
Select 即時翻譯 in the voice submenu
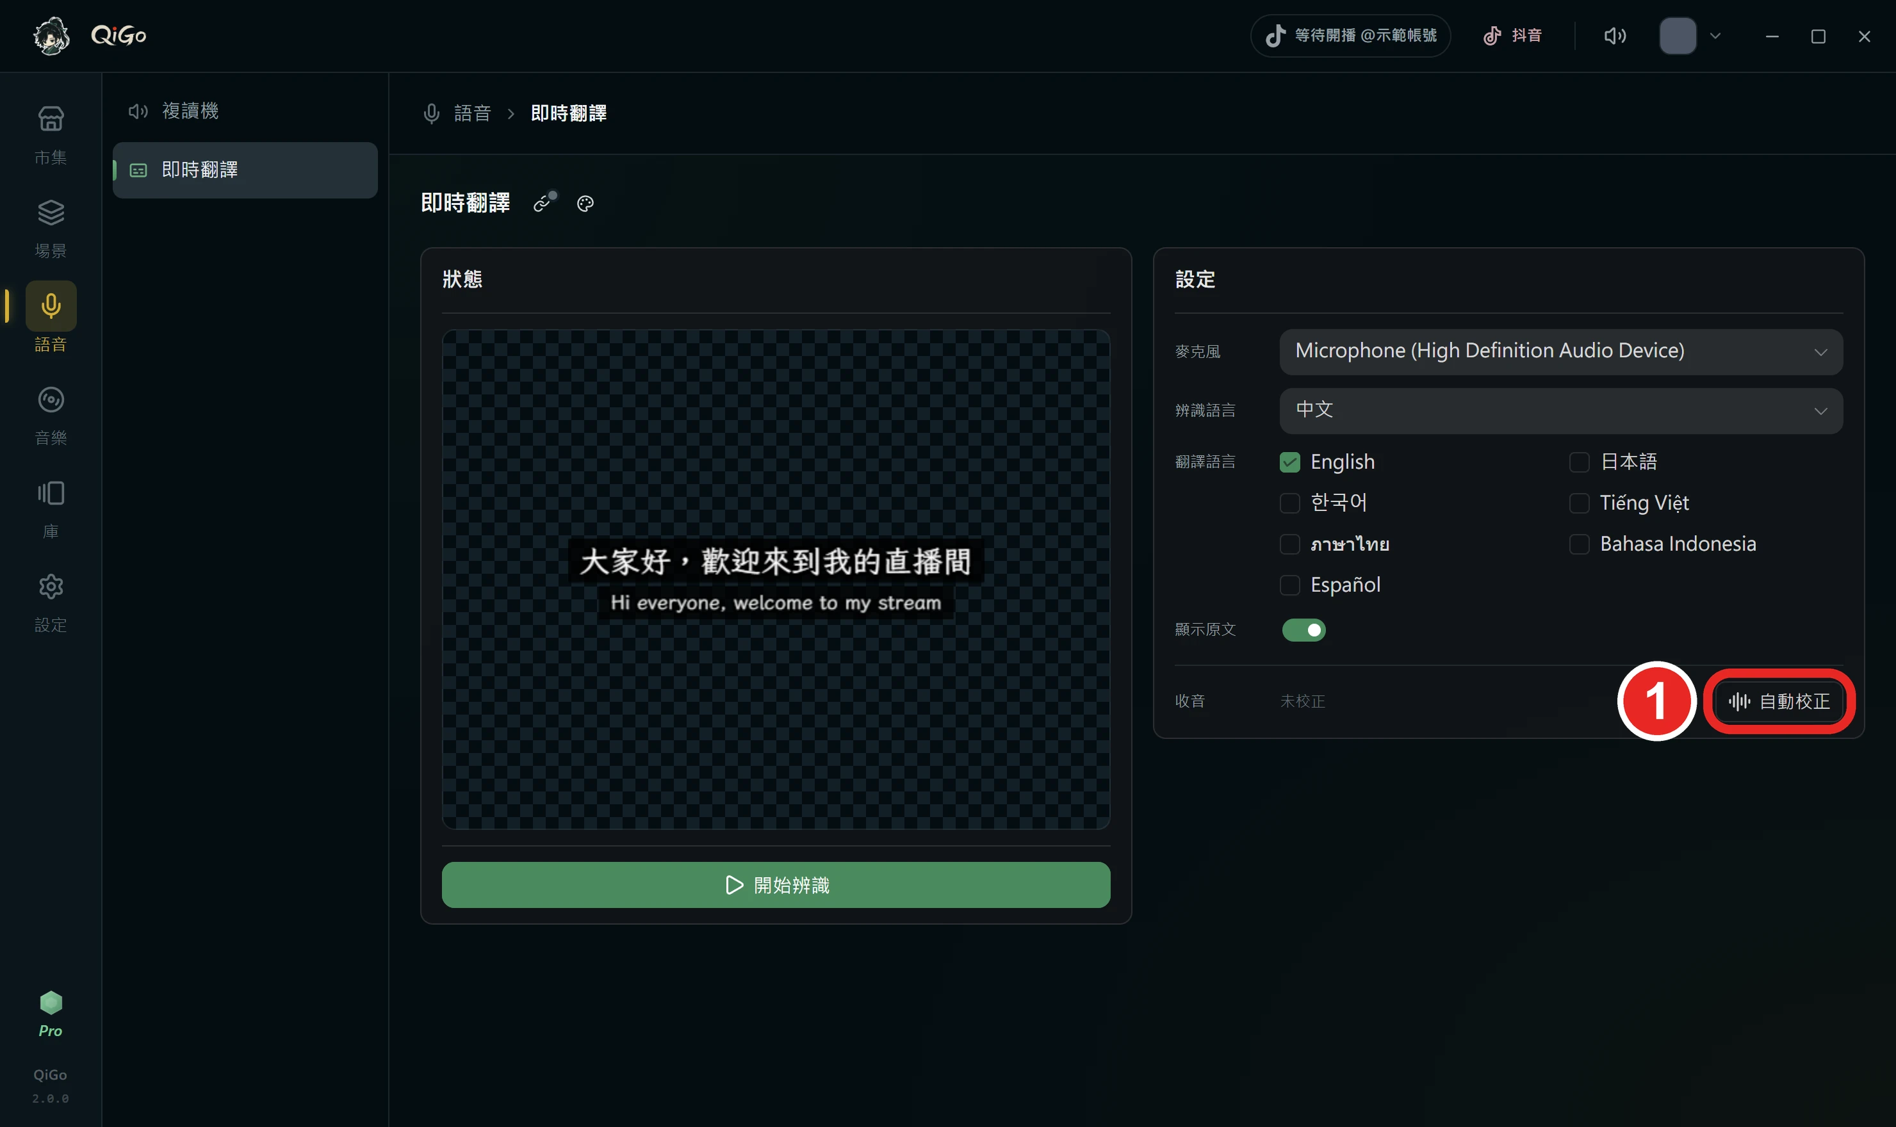(245, 170)
